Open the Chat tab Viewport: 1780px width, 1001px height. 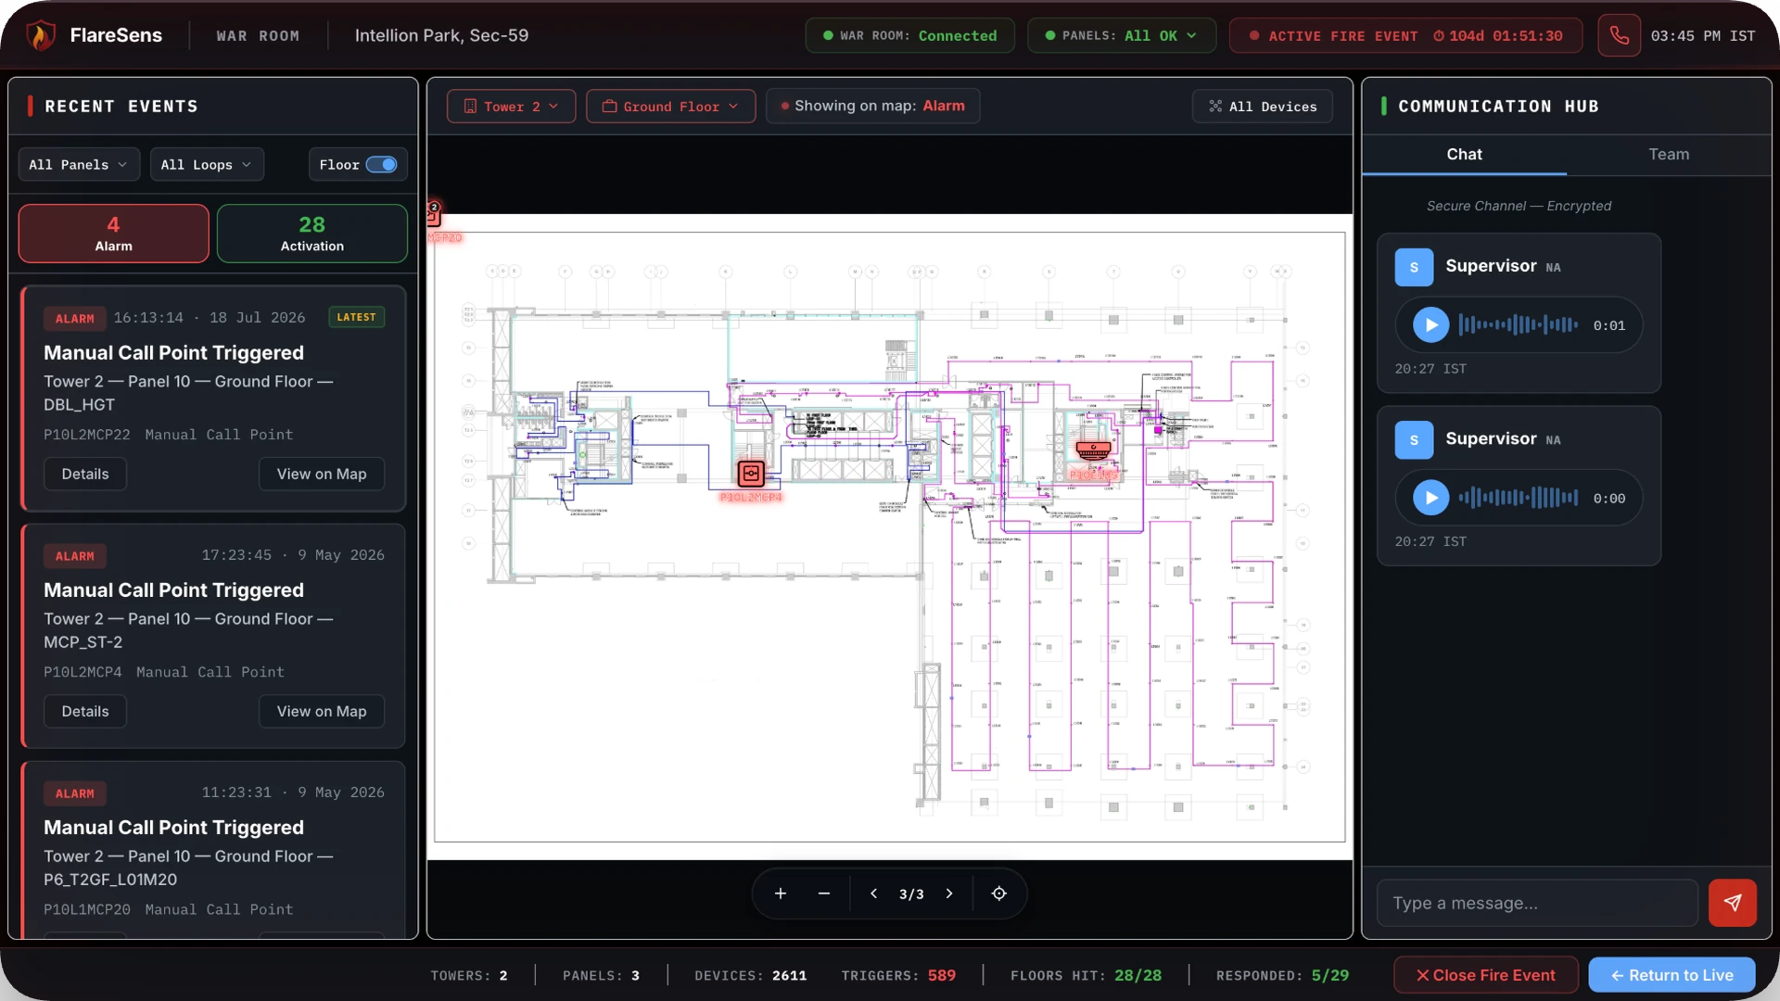point(1464,155)
